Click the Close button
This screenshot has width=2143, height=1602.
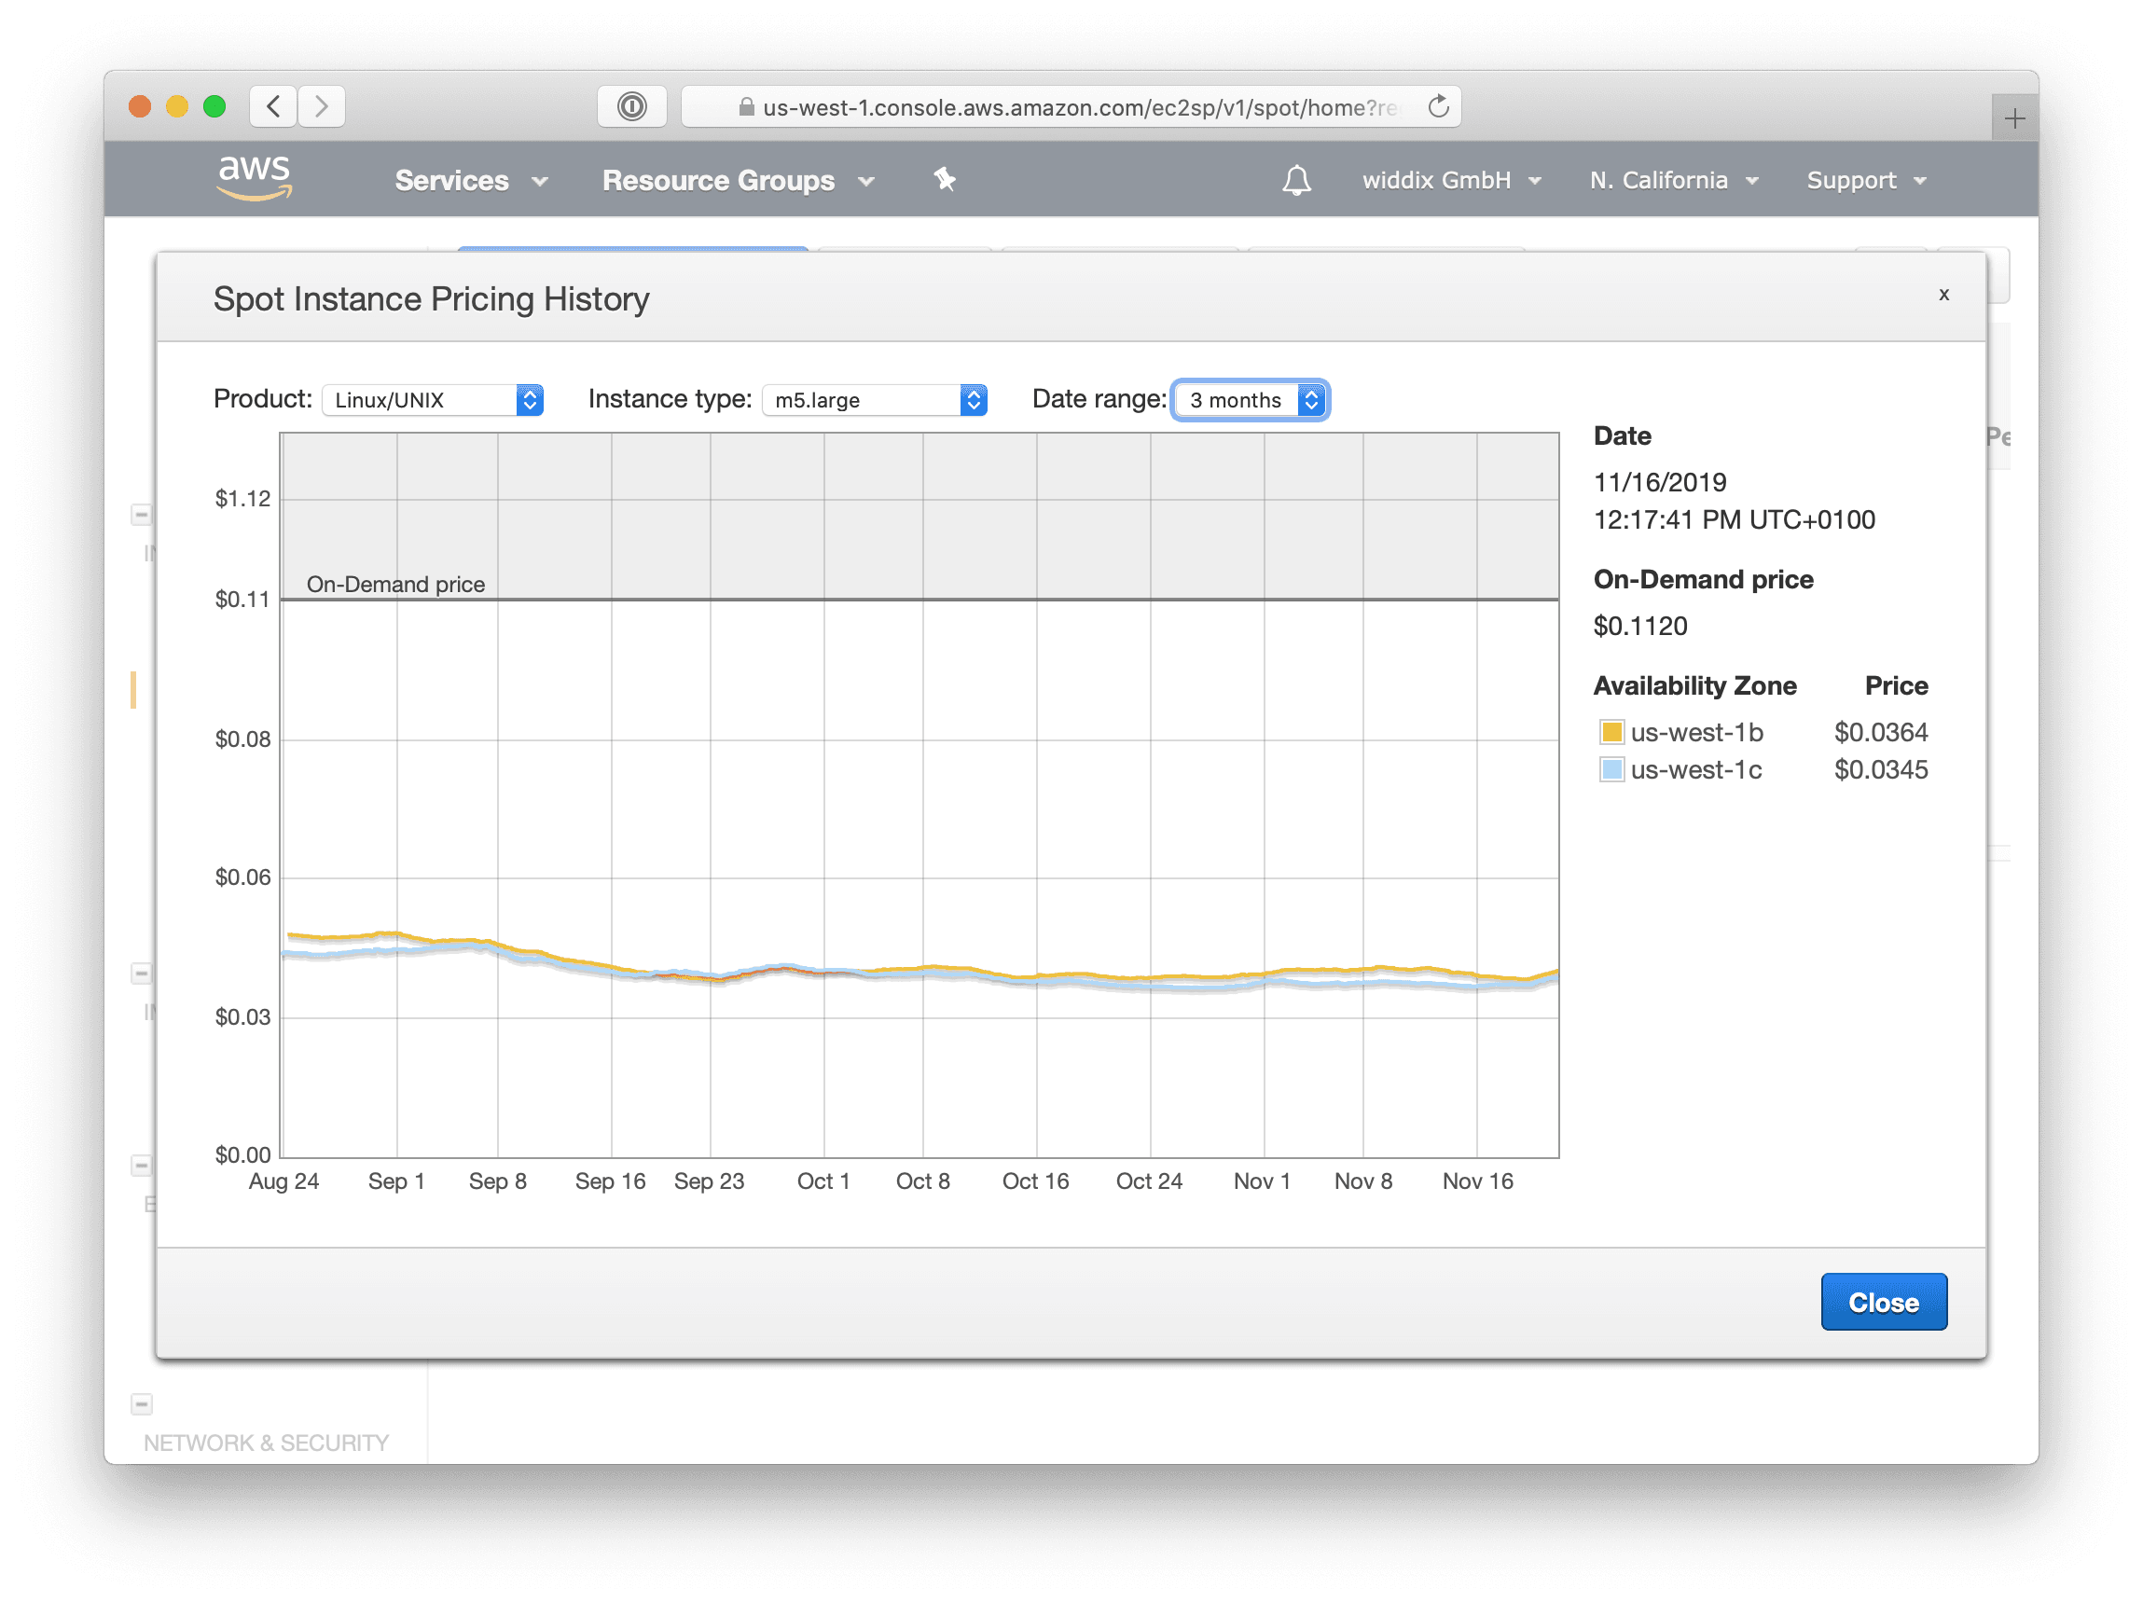coord(1883,1302)
